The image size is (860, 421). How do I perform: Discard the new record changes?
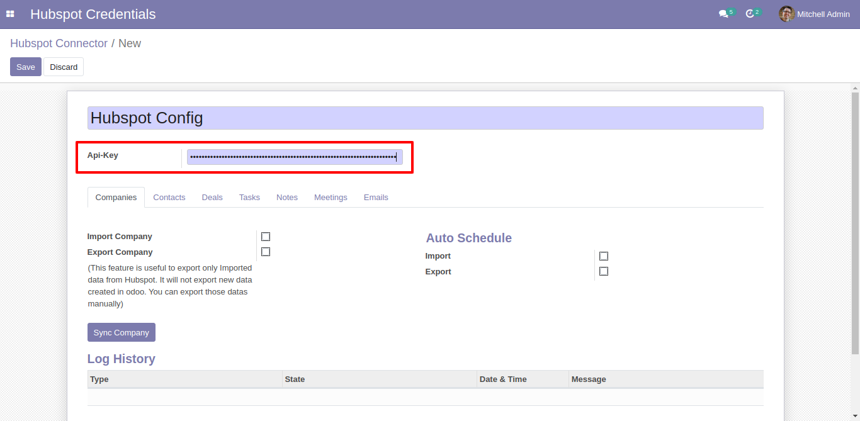(64, 67)
